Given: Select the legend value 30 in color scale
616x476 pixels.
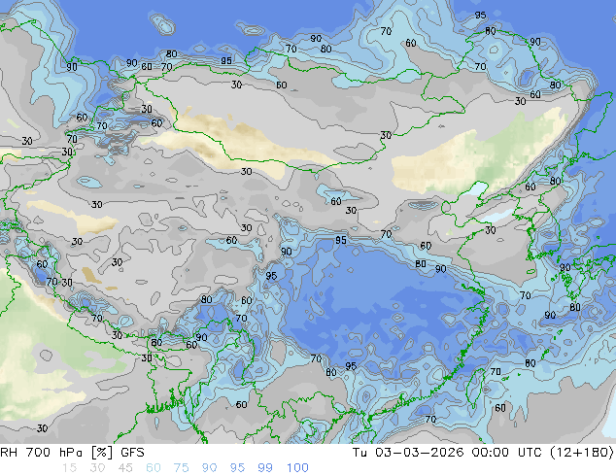Looking at the screenshot, I should pos(97,468).
